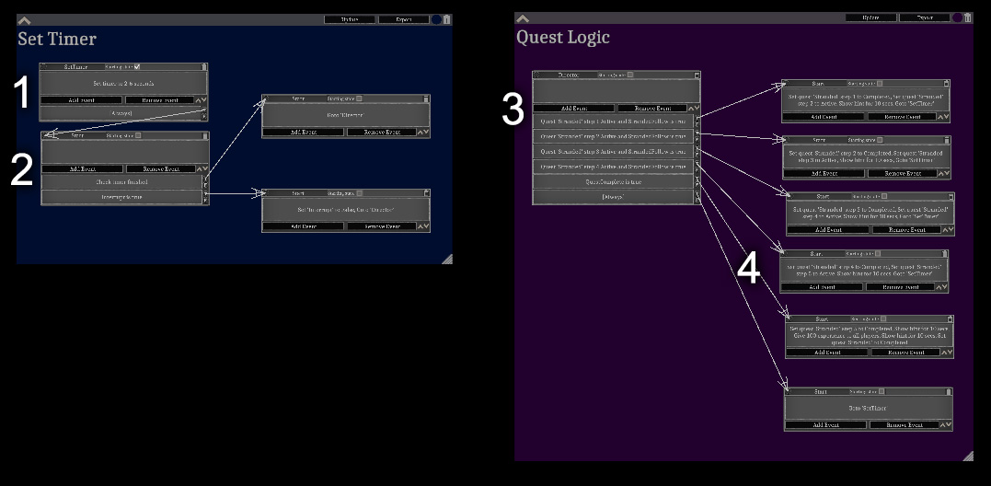Delete the 'Check timer finished' node via trash
Viewport: 991px width, 486px height.
tap(205, 135)
